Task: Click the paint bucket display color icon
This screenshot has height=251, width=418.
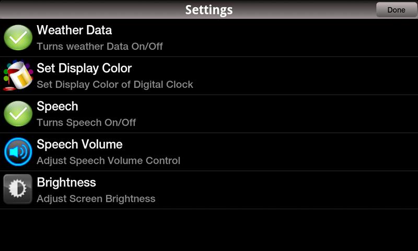Action: coord(18,76)
